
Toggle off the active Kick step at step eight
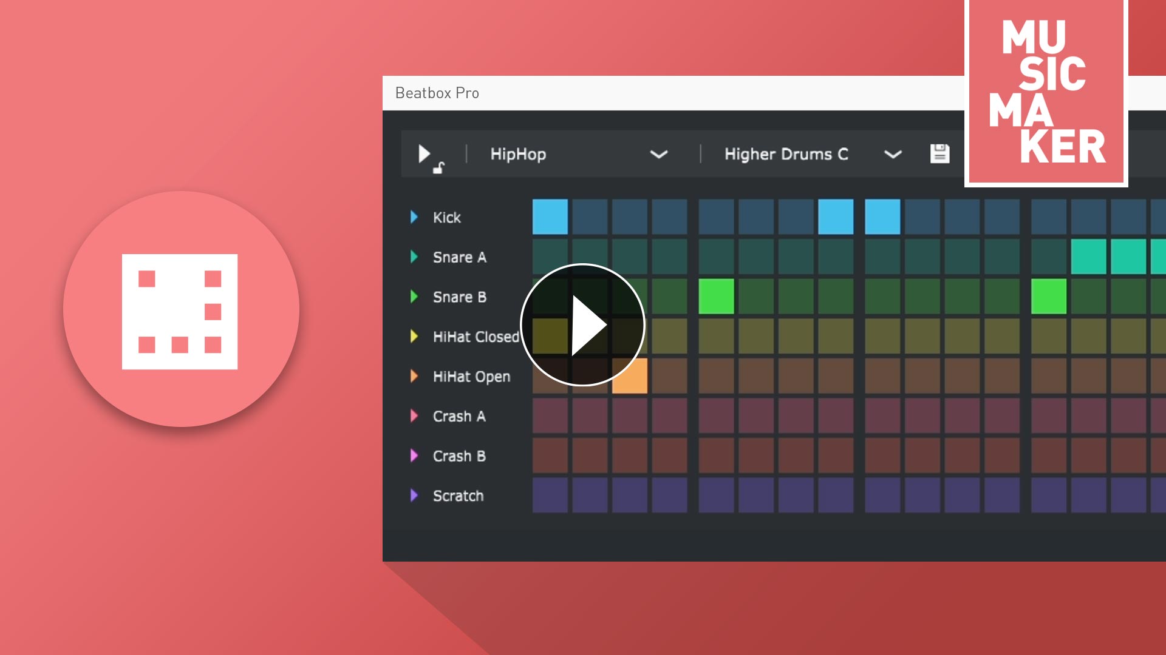836,217
